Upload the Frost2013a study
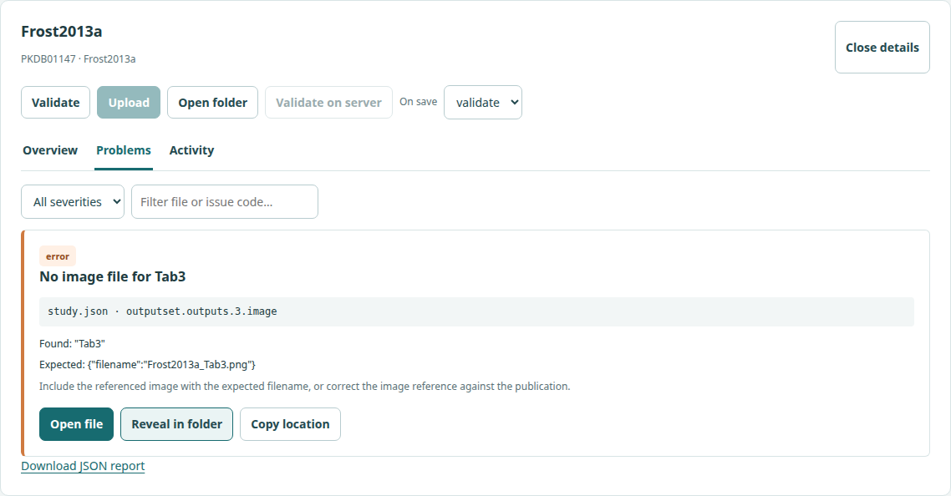 [129, 103]
